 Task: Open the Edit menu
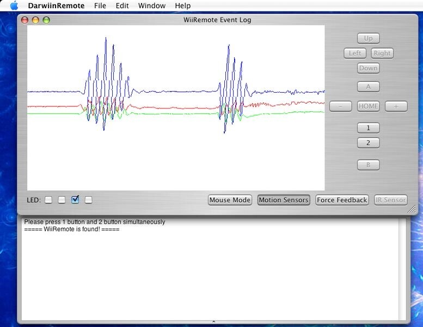122,5
